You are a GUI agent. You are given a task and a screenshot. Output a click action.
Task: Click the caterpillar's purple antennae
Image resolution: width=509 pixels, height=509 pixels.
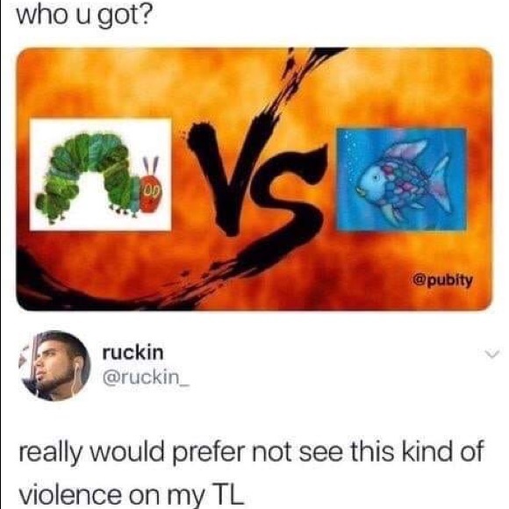[151, 166]
